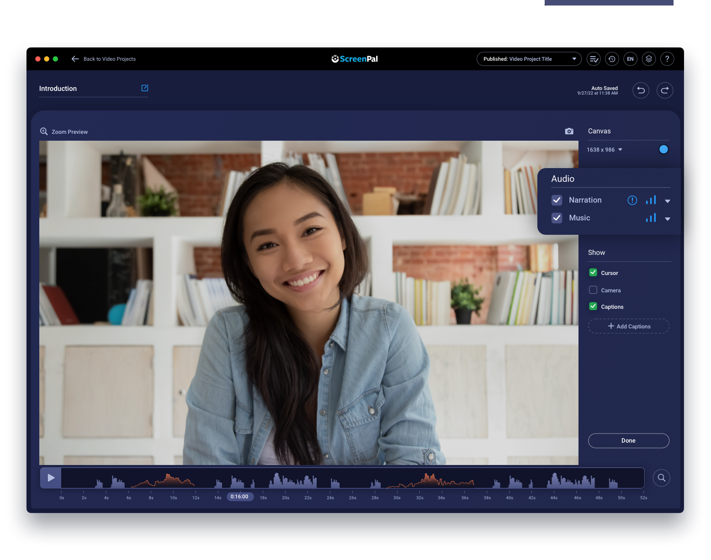The height and width of the screenshot is (560, 711).
Task: Click Back to Video Projects
Action: 103,59
